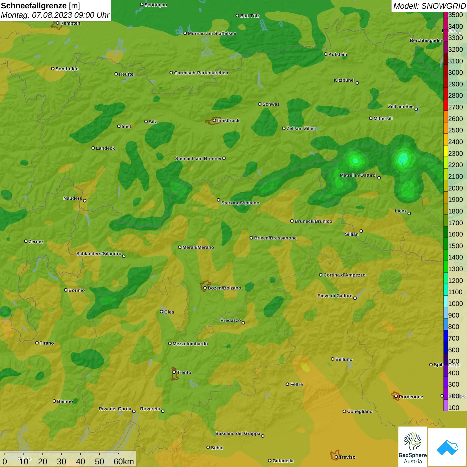The height and width of the screenshot is (467, 467).
Task: Select the Bozen/Bolzano city marker
Action: (x=205, y=288)
